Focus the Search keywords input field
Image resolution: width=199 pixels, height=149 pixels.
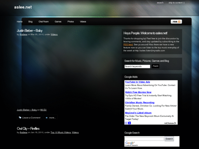point(137,66)
